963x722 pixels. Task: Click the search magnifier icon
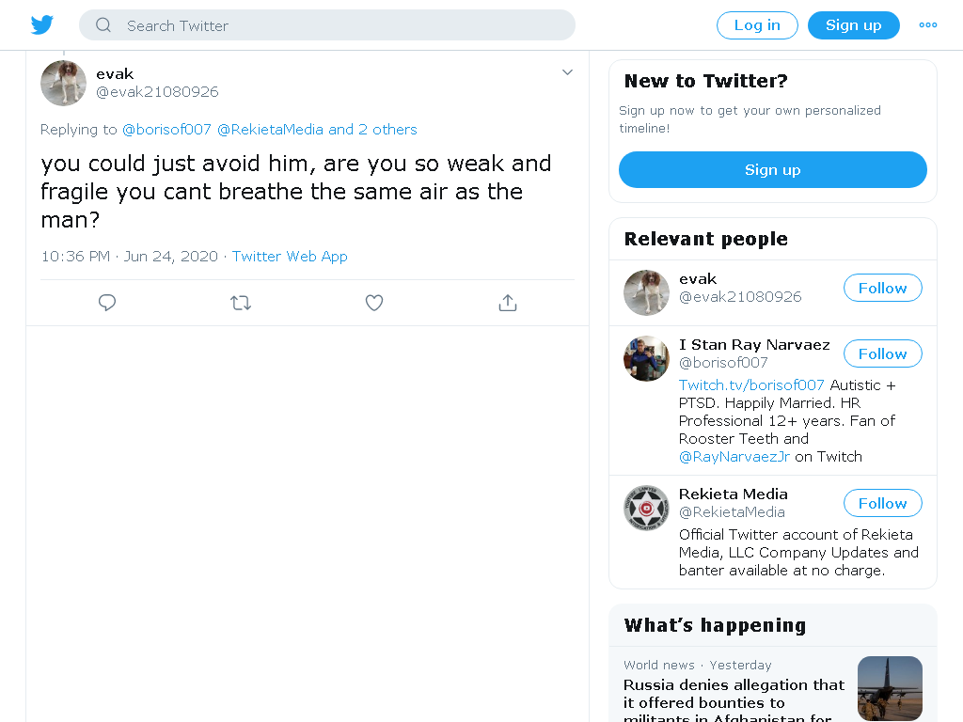[103, 25]
